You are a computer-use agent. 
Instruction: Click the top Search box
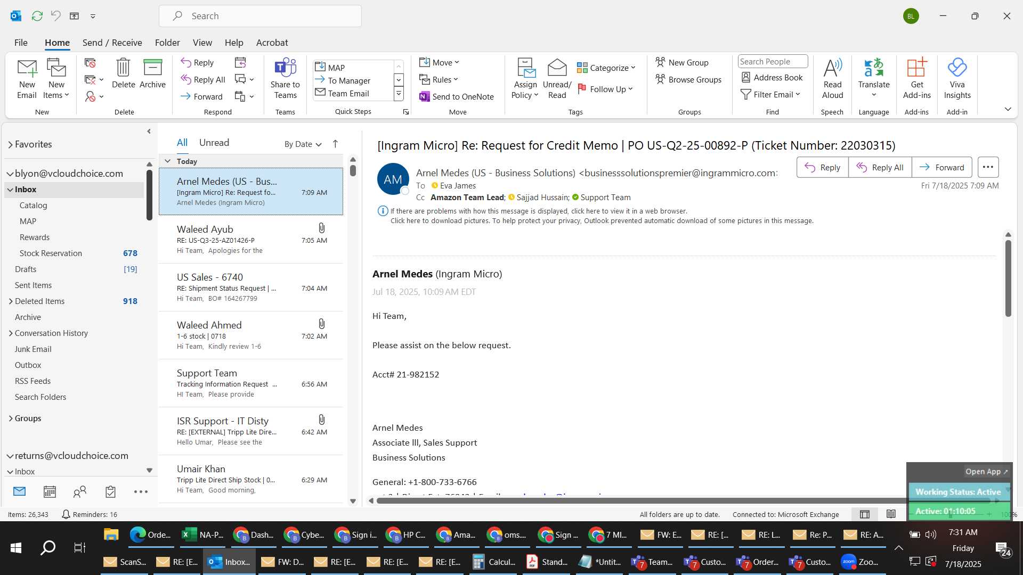(x=260, y=16)
